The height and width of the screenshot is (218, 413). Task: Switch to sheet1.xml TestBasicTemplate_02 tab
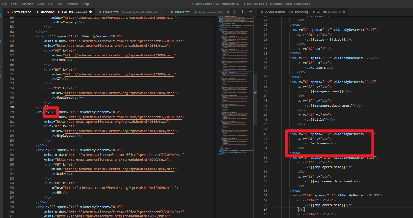[199, 12]
